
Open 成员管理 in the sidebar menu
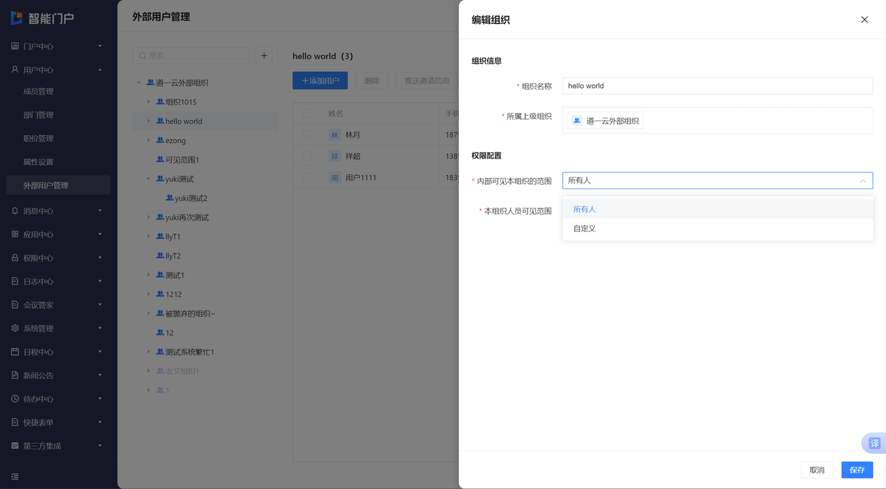pyautogui.click(x=39, y=91)
